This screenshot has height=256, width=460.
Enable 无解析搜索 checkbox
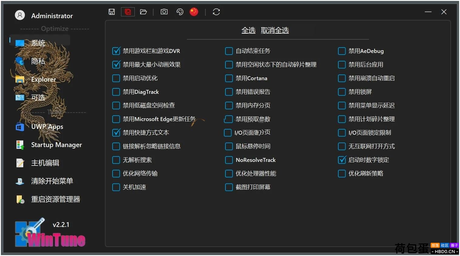116,160
